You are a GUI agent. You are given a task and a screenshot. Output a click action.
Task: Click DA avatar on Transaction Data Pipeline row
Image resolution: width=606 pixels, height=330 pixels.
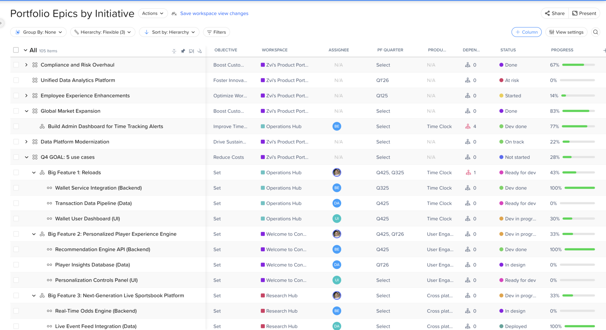(337, 203)
